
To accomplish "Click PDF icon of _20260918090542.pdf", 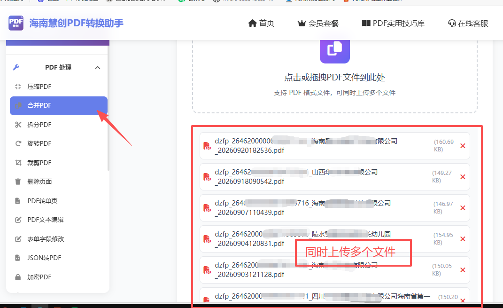I will click(207, 177).
